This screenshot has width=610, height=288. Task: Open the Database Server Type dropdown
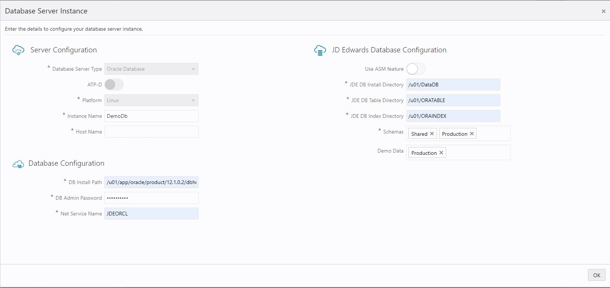coord(151,69)
